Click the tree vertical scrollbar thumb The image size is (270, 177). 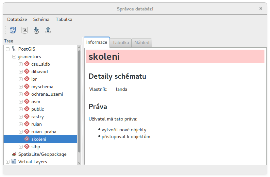(79, 102)
